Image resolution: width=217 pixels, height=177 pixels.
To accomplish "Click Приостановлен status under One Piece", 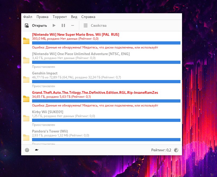I will 44,67.
